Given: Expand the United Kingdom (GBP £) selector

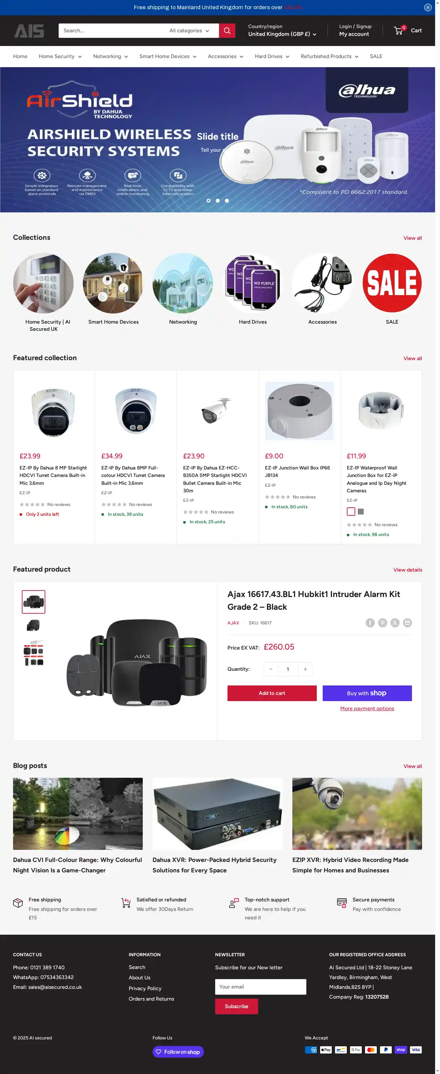Looking at the screenshot, I should 282,34.
